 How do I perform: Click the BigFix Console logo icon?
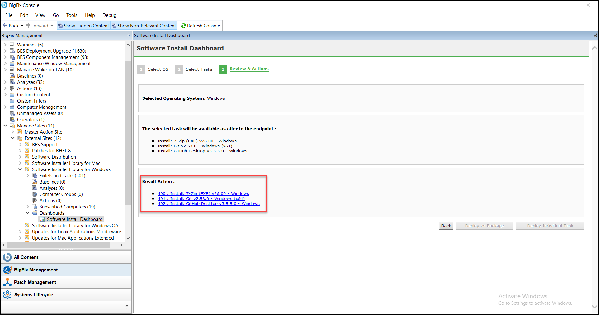point(4,5)
